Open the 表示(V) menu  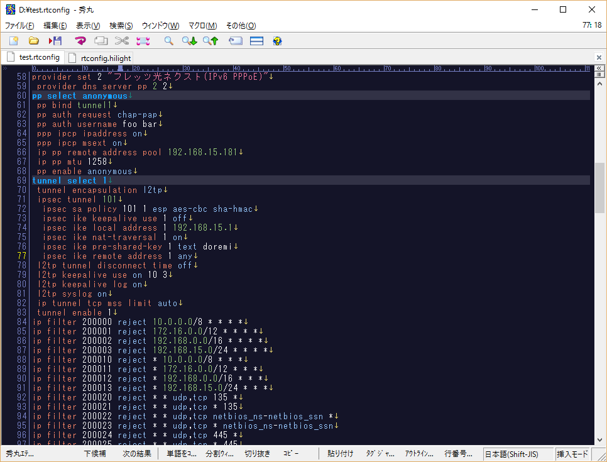[x=88, y=26]
